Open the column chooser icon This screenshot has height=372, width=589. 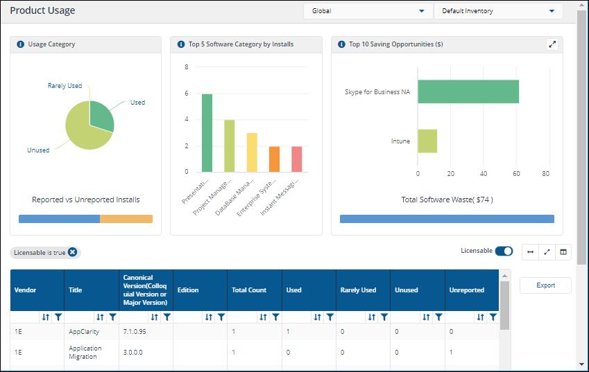click(563, 251)
